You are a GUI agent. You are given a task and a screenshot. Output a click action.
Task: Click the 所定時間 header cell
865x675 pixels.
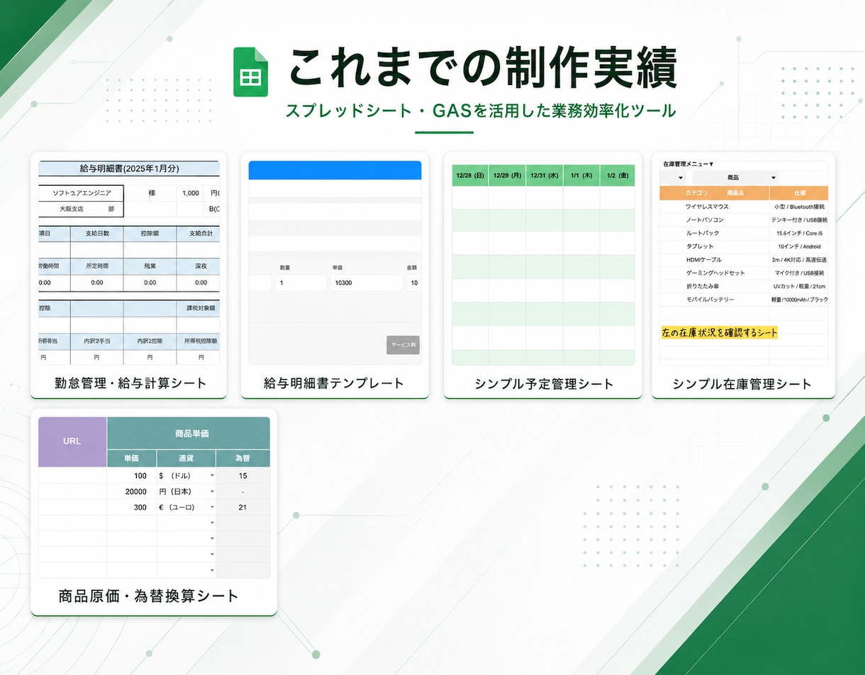click(97, 266)
